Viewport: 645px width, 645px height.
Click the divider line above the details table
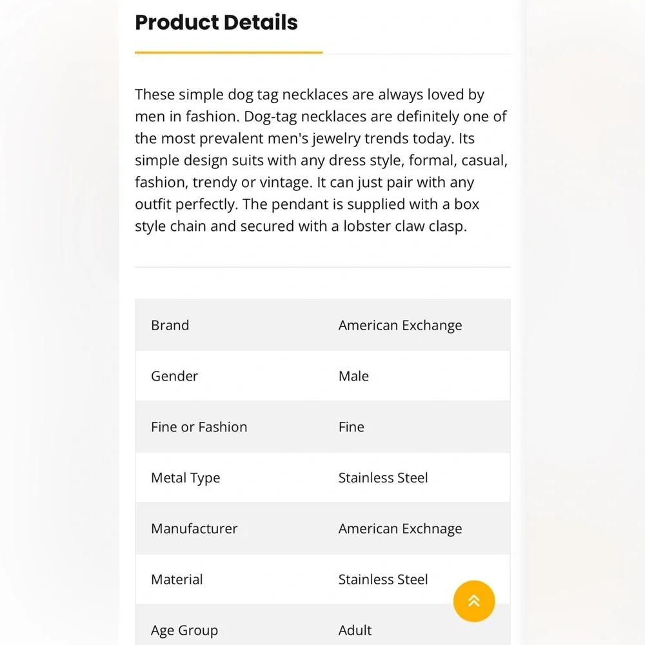click(322, 267)
